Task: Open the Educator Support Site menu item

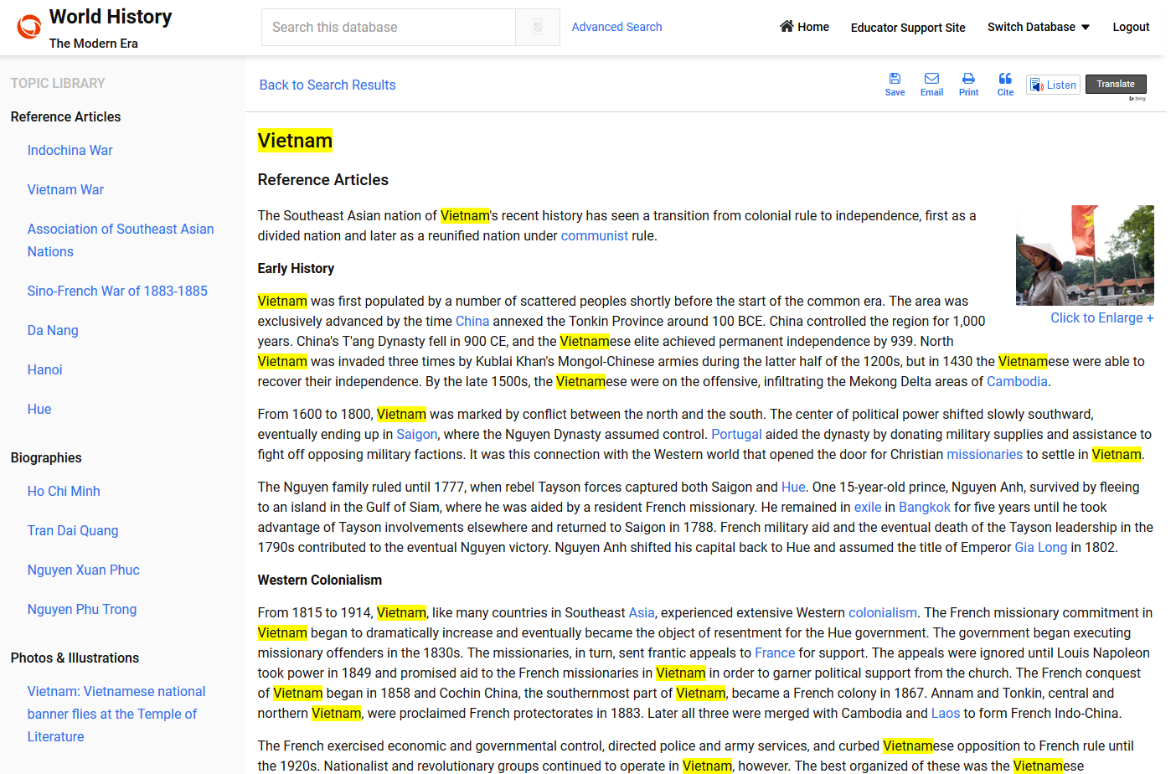Action: (x=908, y=28)
